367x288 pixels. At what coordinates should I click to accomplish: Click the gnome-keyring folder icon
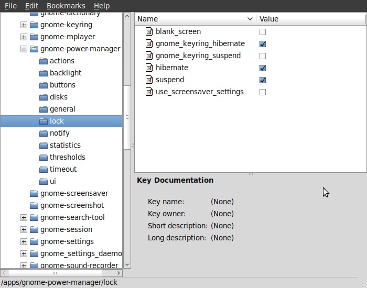(x=34, y=25)
